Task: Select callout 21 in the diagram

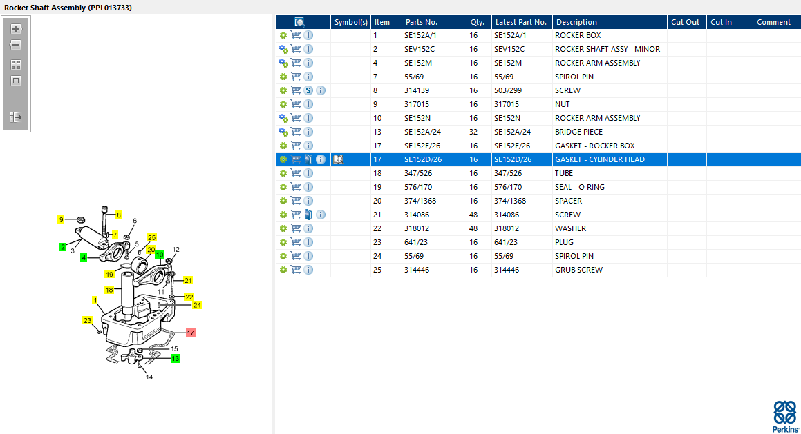Action: [x=188, y=281]
